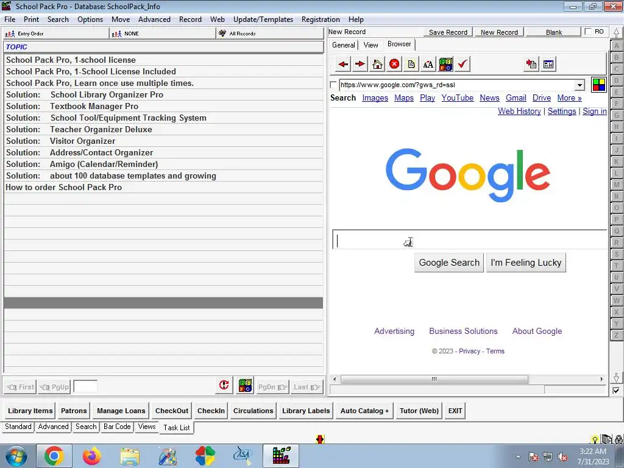Click the red refresh exclamation icon
Viewport: 624px width, 468px height.
point(224,386)
